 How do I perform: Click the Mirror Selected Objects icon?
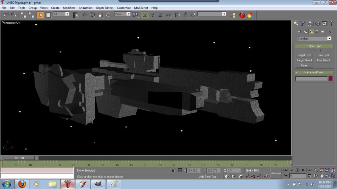tap(177, 15)
